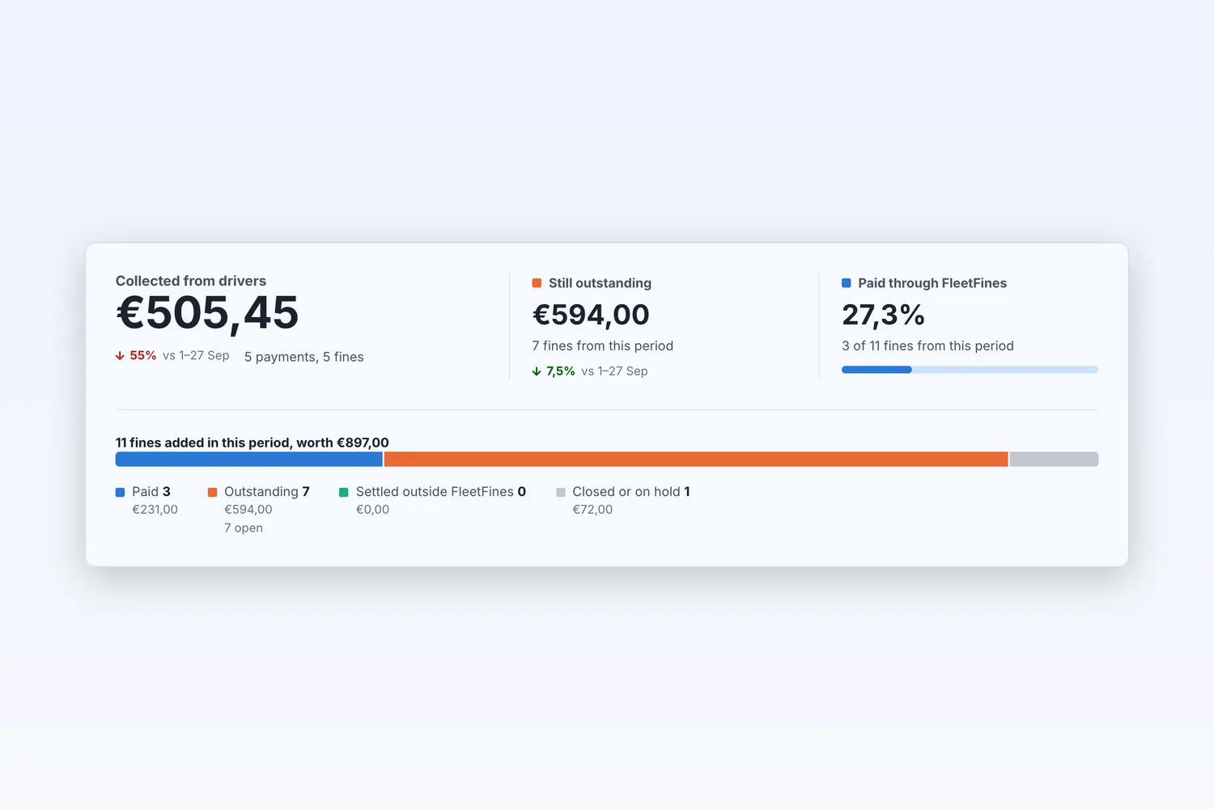The image size is (1214, 809).
Task: Click the orange square next to Still outstanding
Action: pos(537,283)
